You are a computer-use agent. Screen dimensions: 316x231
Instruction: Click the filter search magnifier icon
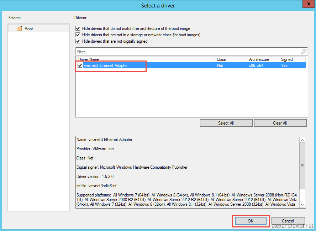(304, 52)
